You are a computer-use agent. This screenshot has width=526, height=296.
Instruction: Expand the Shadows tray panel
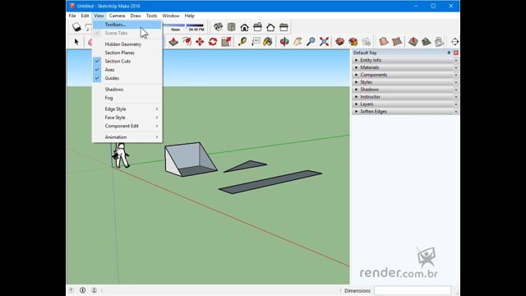tap(405, 90)
